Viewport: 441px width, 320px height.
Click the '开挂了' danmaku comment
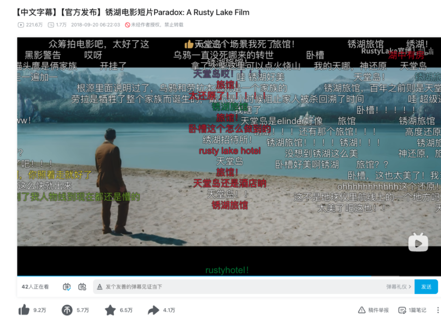click(113, 66)
